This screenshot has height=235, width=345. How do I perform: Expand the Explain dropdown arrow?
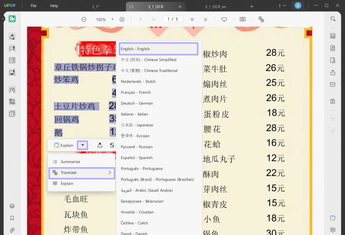[83, 145]
